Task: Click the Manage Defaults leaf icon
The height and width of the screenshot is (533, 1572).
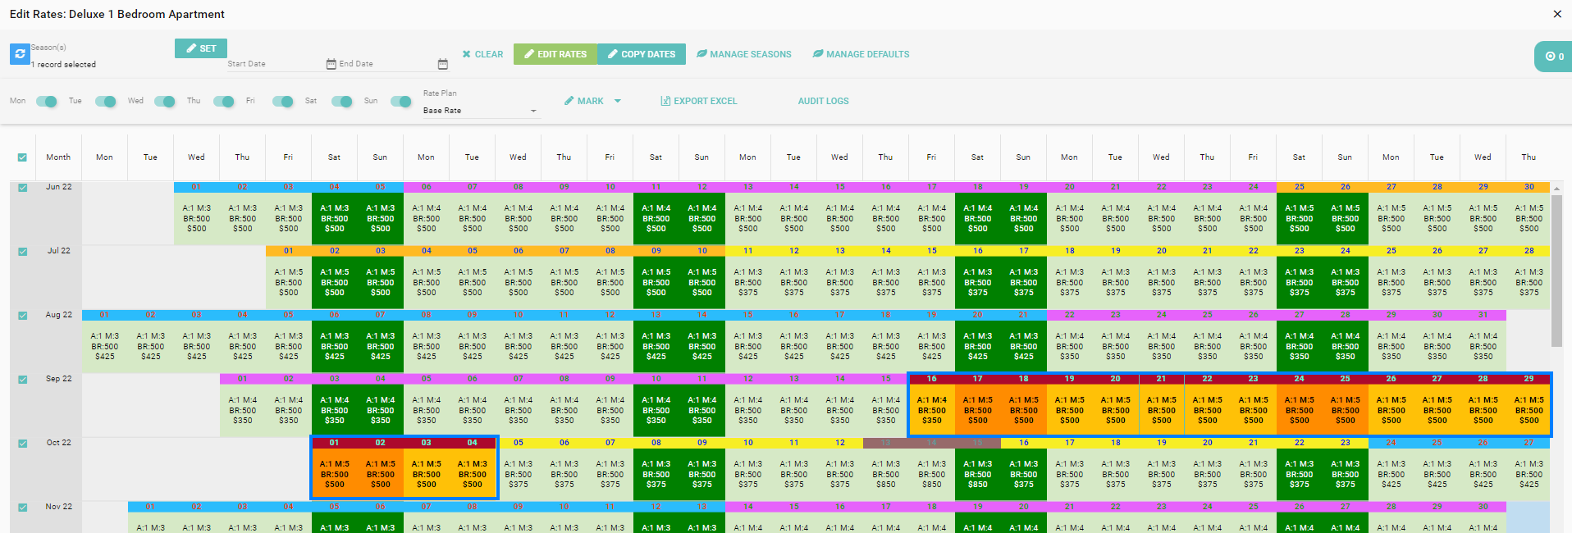Action: 818,54
